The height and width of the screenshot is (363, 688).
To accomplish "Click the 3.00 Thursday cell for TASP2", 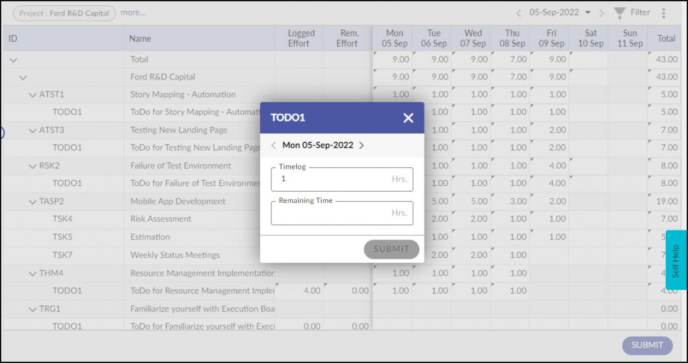I will [511, 202].
